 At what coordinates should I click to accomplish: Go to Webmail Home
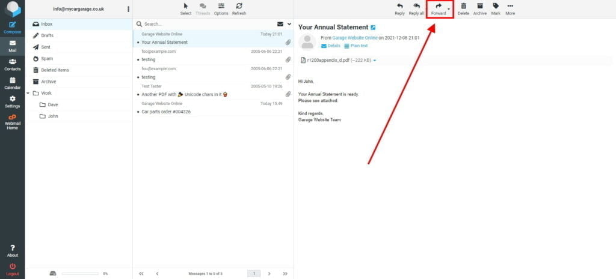point(12,122)
